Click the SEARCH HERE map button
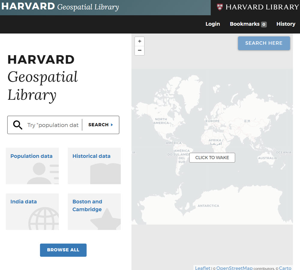This screenshot has height=270, width=300. point(264,43)
